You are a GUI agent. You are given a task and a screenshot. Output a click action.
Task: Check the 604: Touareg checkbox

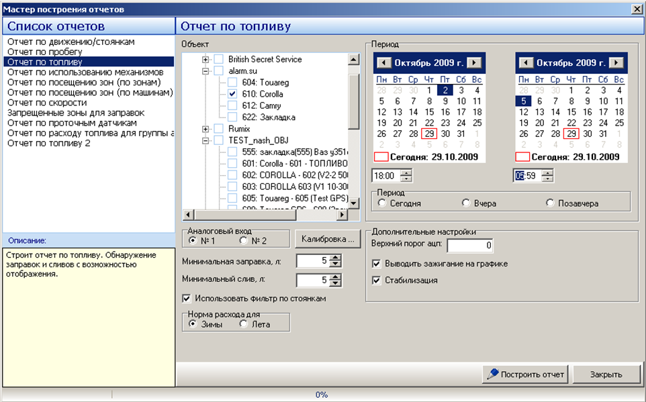[x=232, y=83]
